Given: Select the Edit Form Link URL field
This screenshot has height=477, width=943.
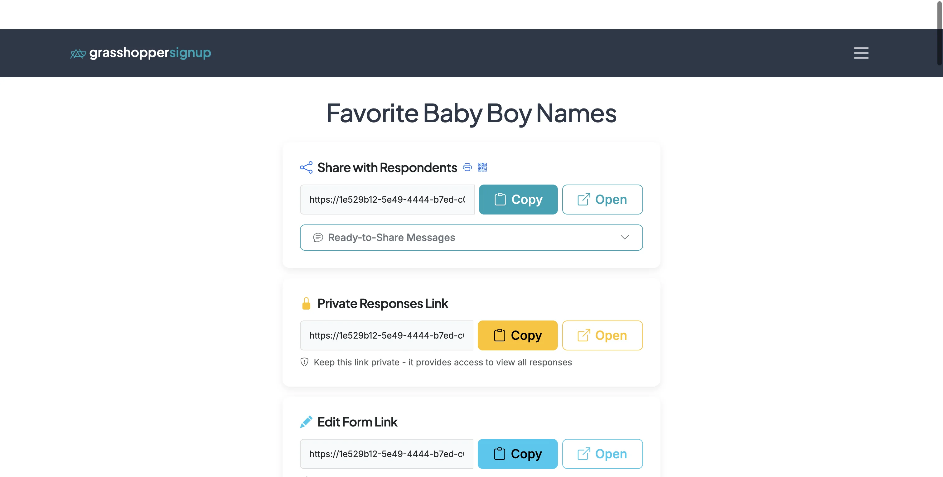Looking at the screenshot, I should (386, 454).
